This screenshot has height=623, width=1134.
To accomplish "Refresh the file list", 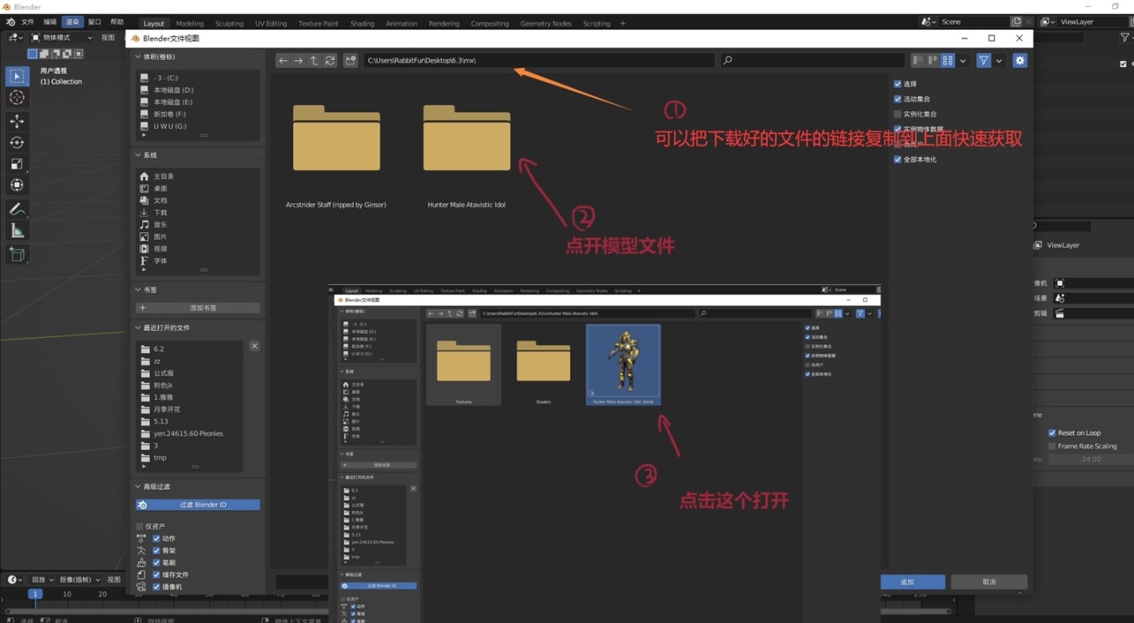I will (330, 60).
